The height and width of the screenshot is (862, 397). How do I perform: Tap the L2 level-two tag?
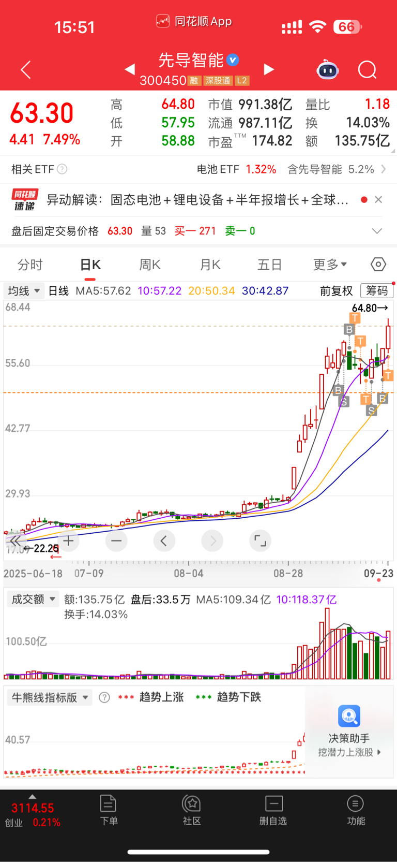click(x=242, y=81)
